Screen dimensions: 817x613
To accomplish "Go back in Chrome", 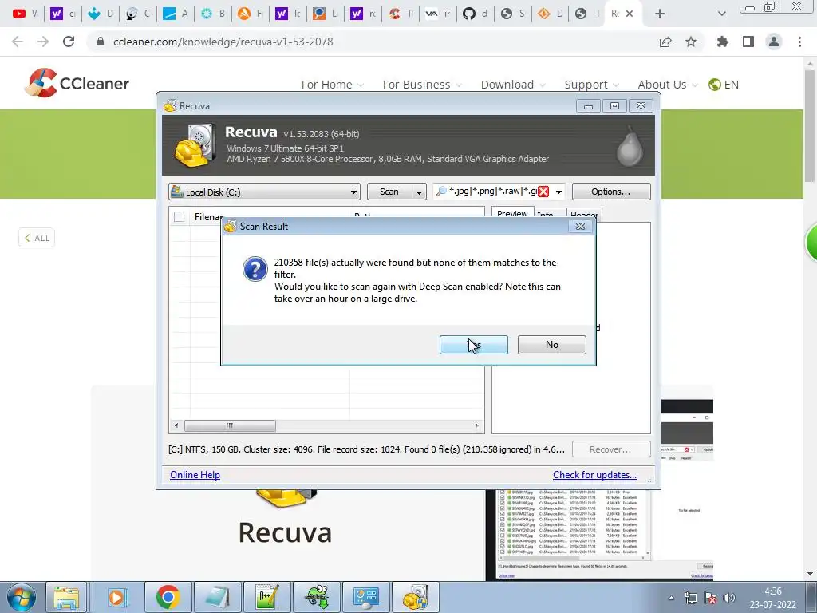I will tap(18, 42).
